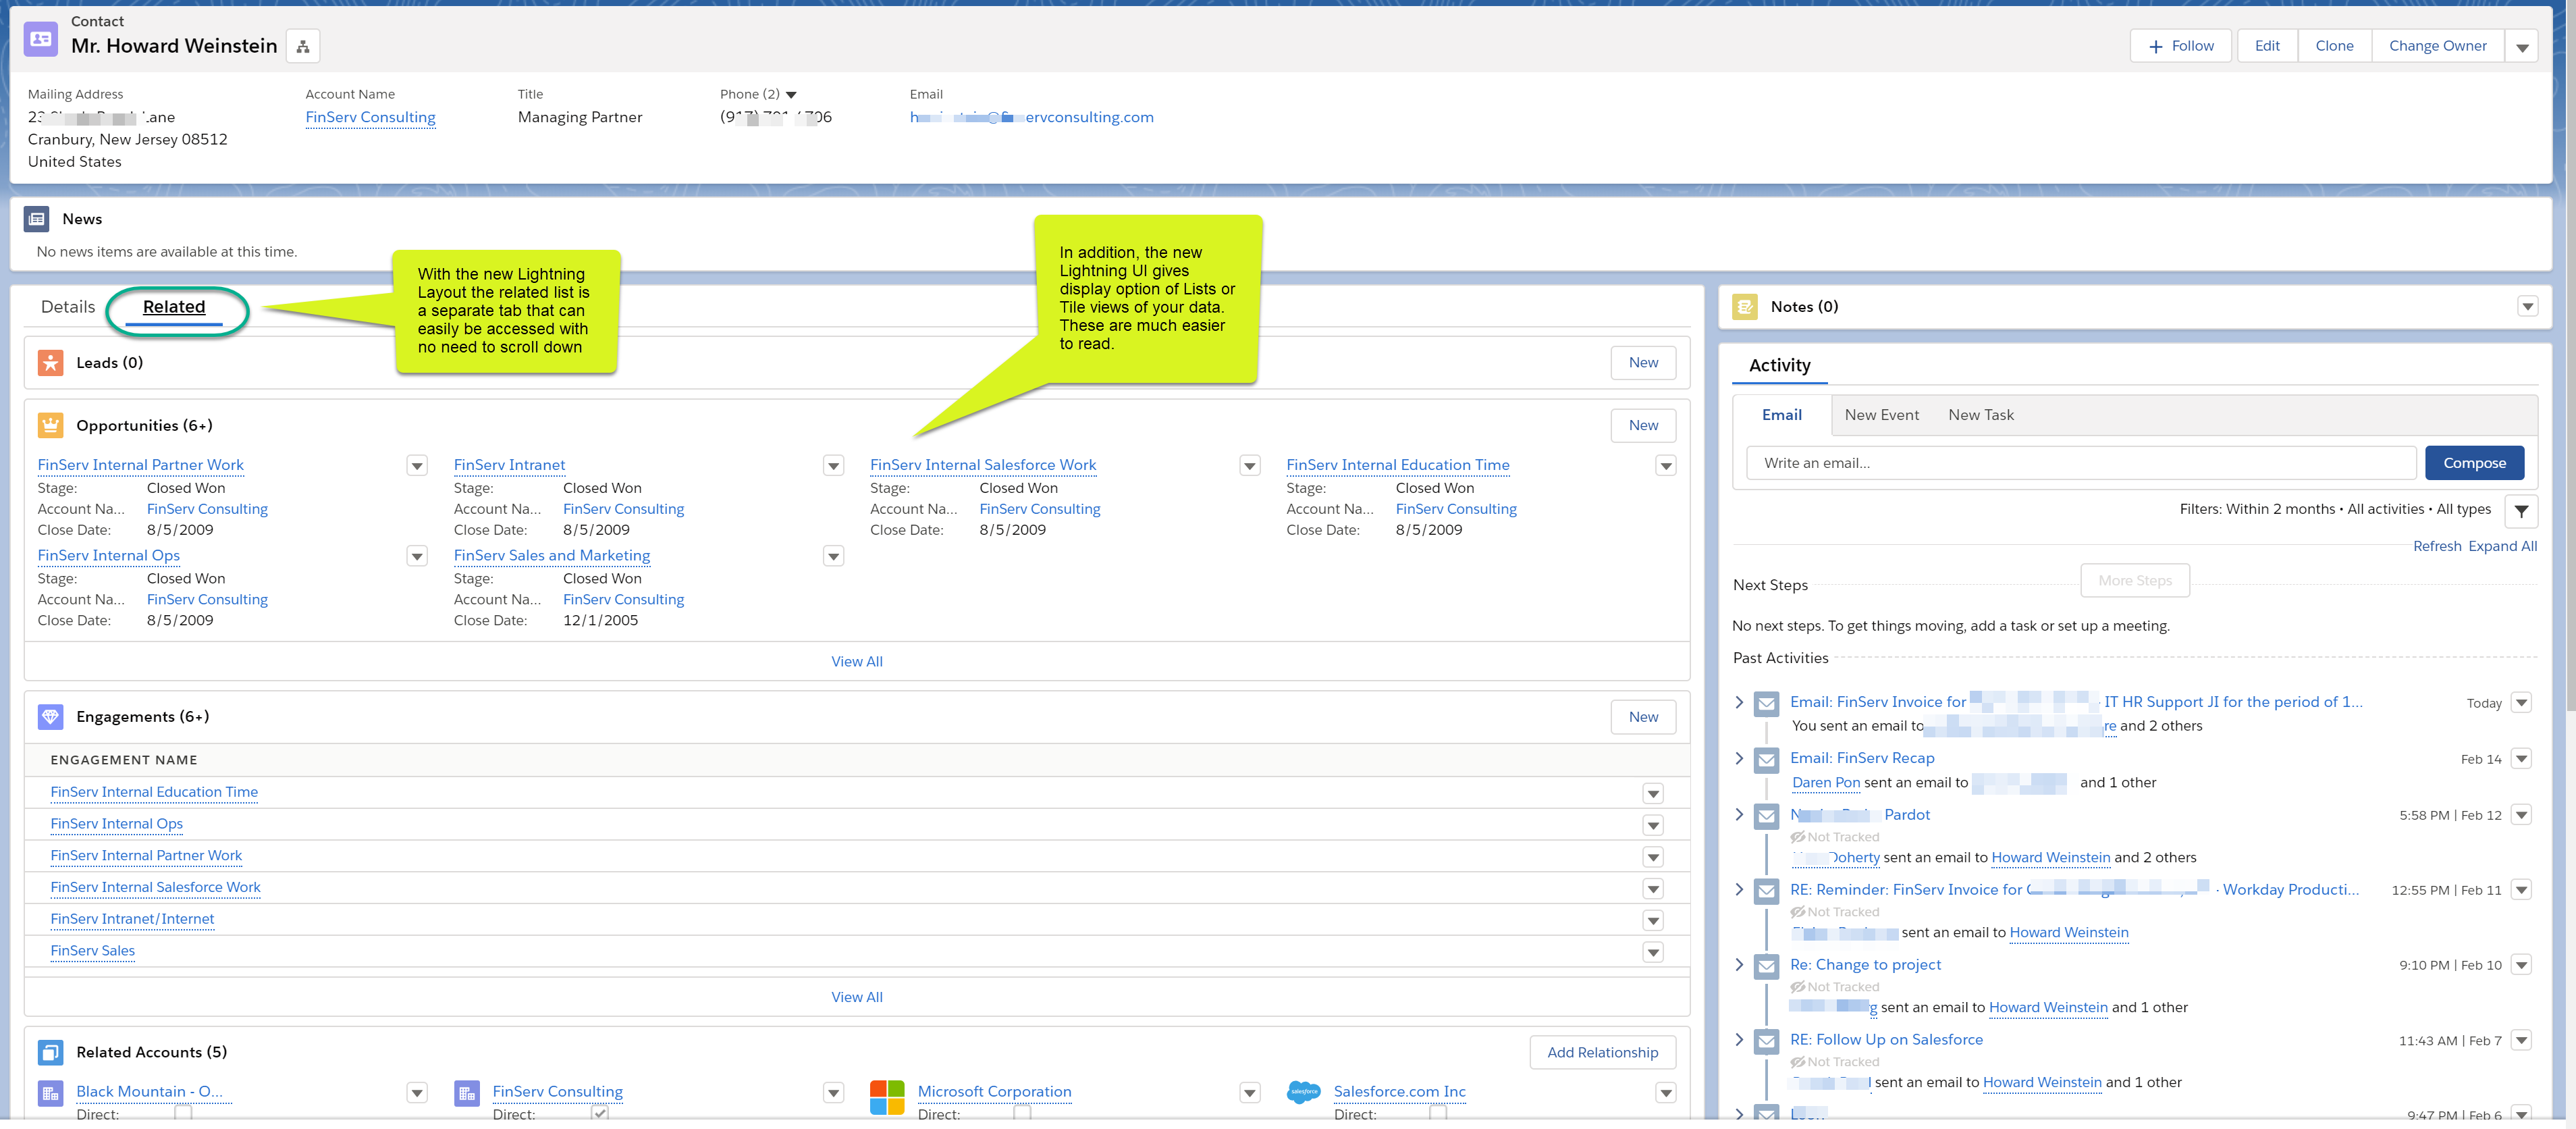
Task: Open the activity filter funnel icon
Action: (2521, 511)
